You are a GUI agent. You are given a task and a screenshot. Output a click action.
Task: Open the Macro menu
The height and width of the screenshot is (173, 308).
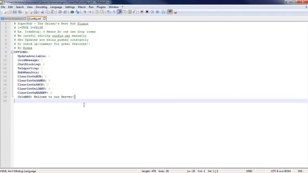[x=82, y=7]
